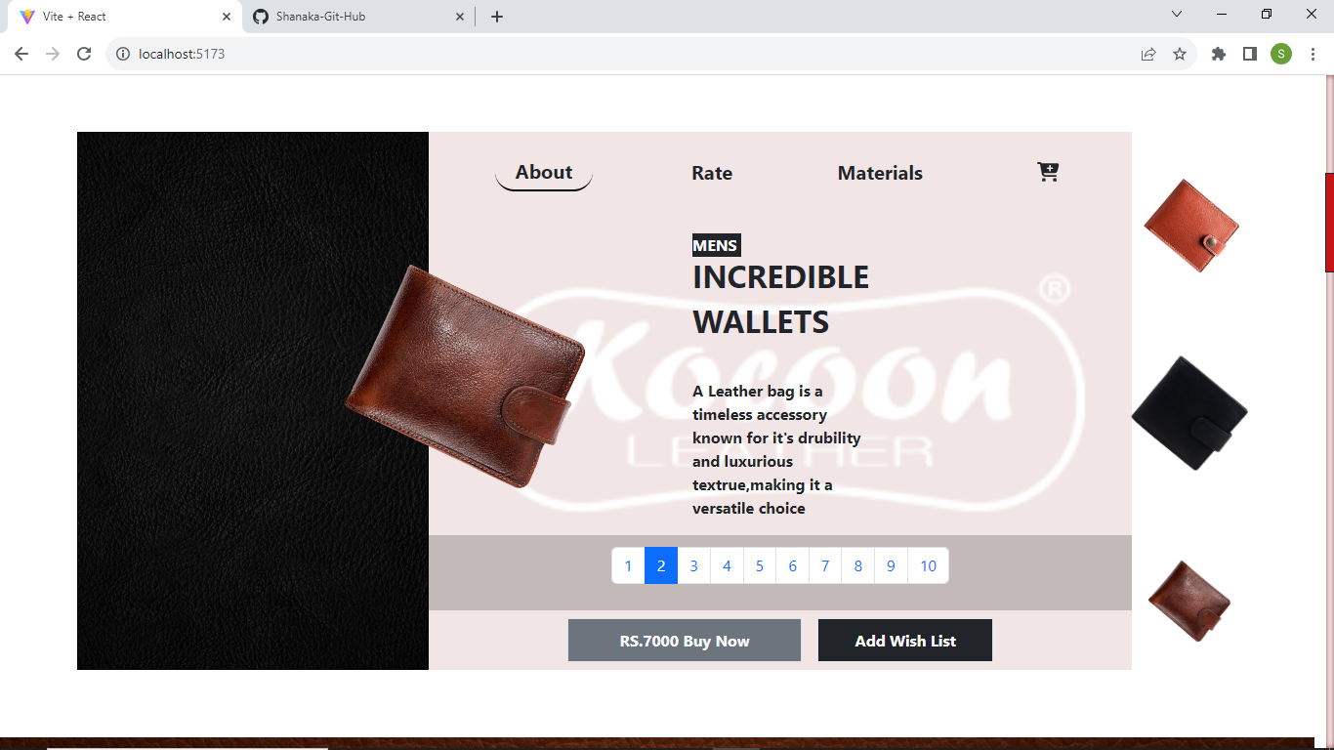The width and height of the screenshot is (1334, 750).
Task: Open browser extensions puzzle icon
Action: click(x=1218, y=54)
